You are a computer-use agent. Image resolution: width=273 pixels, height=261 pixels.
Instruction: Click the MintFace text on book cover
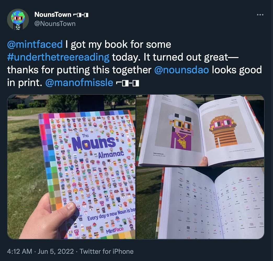click(x=115, y=230)
